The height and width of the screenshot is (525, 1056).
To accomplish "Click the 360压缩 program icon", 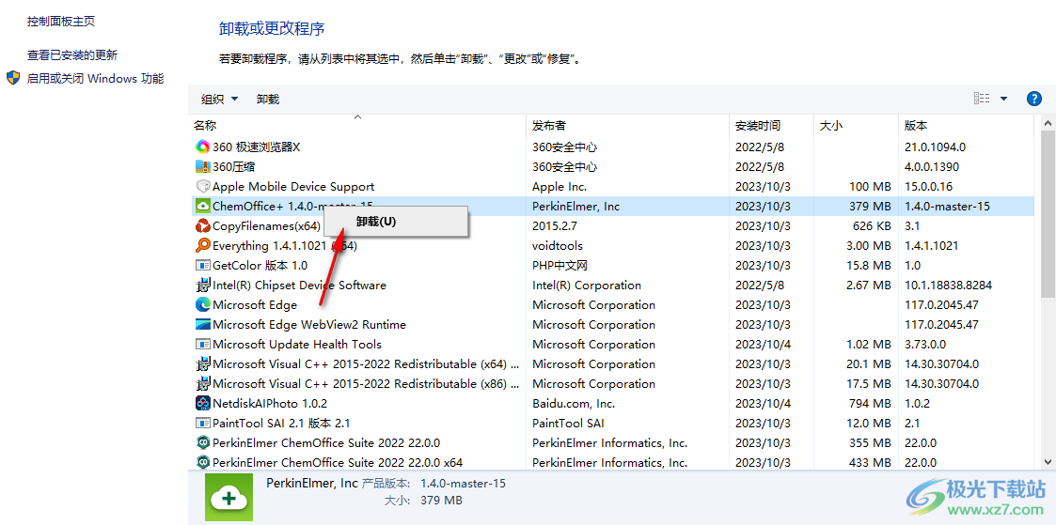I will coord(203,166).
